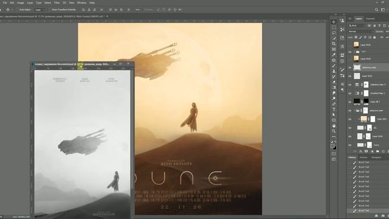This screenshot has height=219, width=389.
Task: Create a new group folder icon
Action: click(377, 151)
